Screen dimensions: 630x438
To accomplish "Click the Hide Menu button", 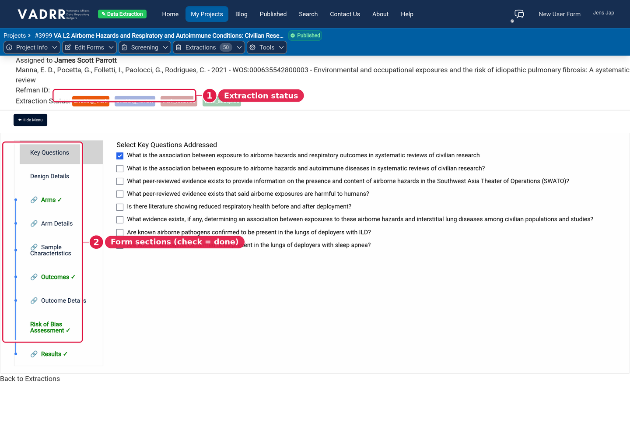I will coord(30,120).
